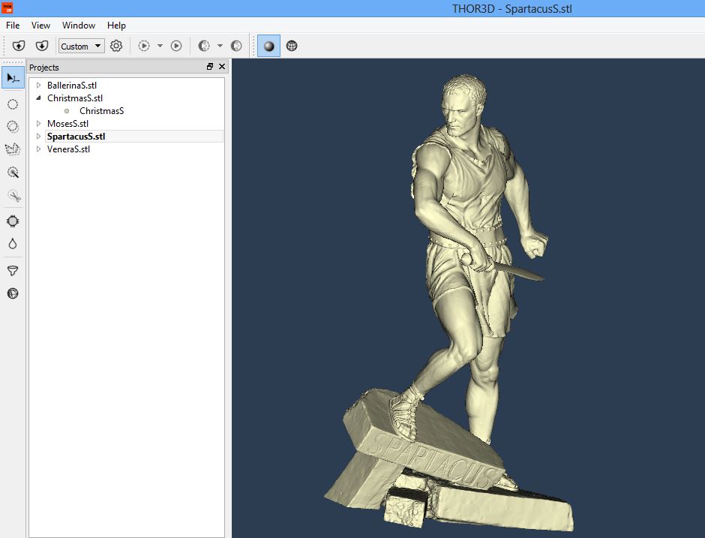Open the File menu
Image resolution: width=705 pixels, height=538 pixels.
pyautogui.click(x=13, y=25)
